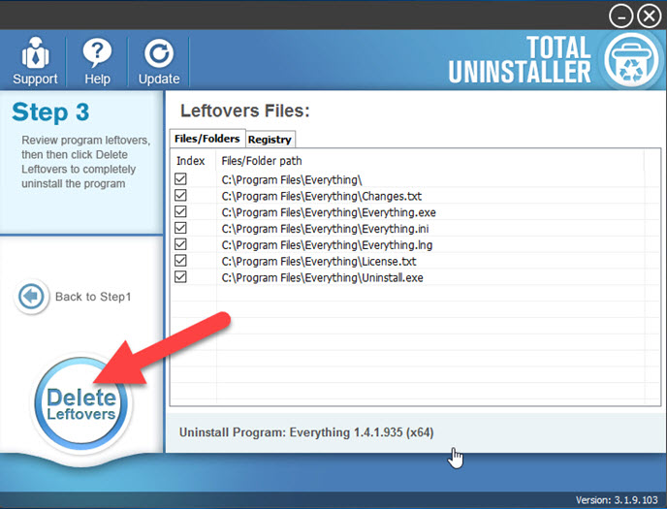Click the Back to Step1 arrow icon
The image size is (667, 509).
click(x=32, y=296)
